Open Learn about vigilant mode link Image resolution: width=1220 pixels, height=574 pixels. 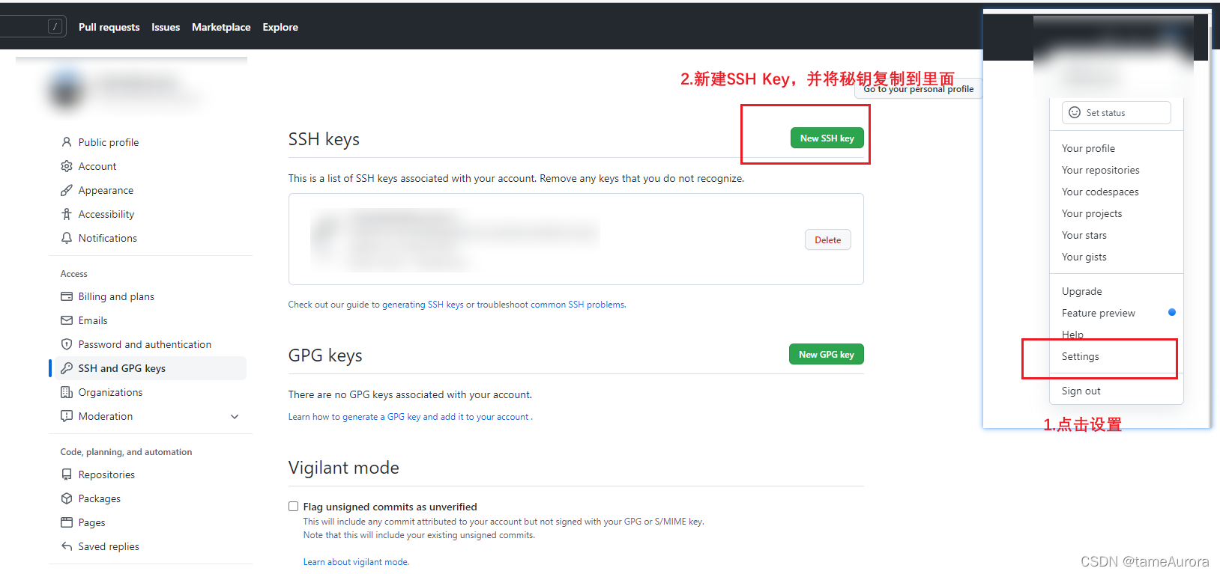point(356,562)
